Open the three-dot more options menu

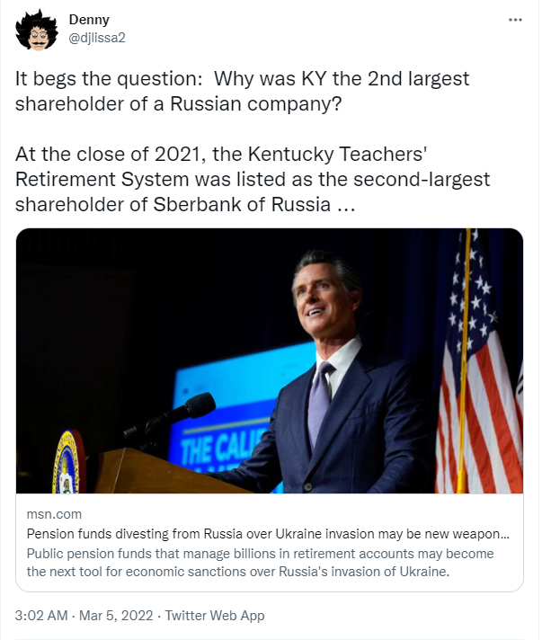[514, 19]
